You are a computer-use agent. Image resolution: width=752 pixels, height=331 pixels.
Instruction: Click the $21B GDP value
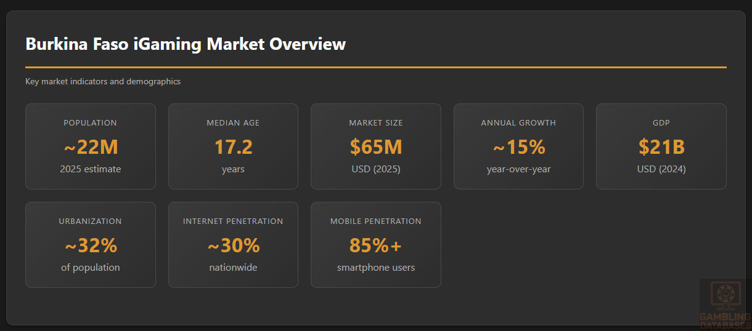pyautogui.click(x=661, y=148)
